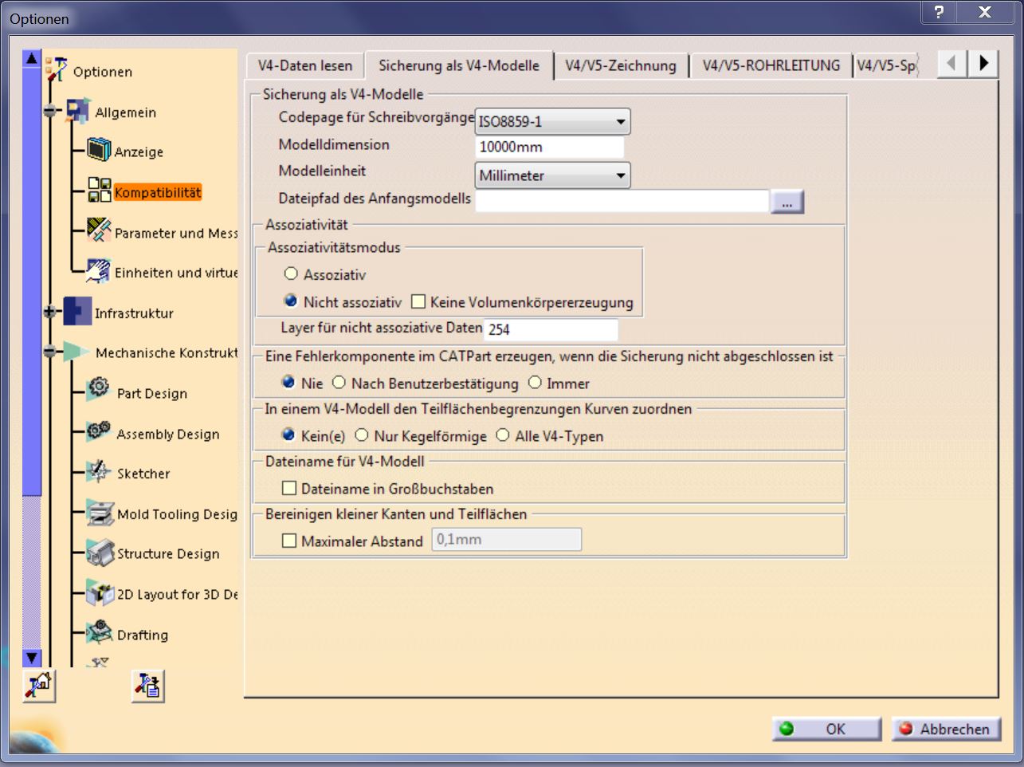The width and height of the screenshot is (1024, 767).
Task: Open the Codepage ISO8859-1 dropdown
Action: coord(552,121)
